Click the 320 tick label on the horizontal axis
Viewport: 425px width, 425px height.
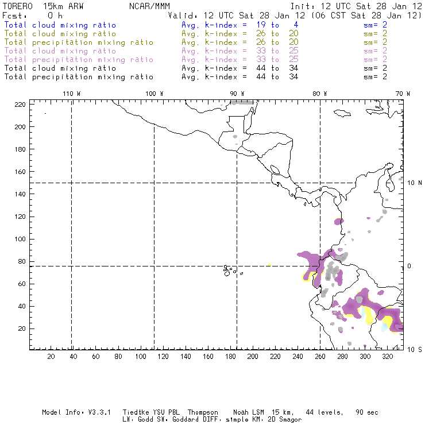[387, 357]
